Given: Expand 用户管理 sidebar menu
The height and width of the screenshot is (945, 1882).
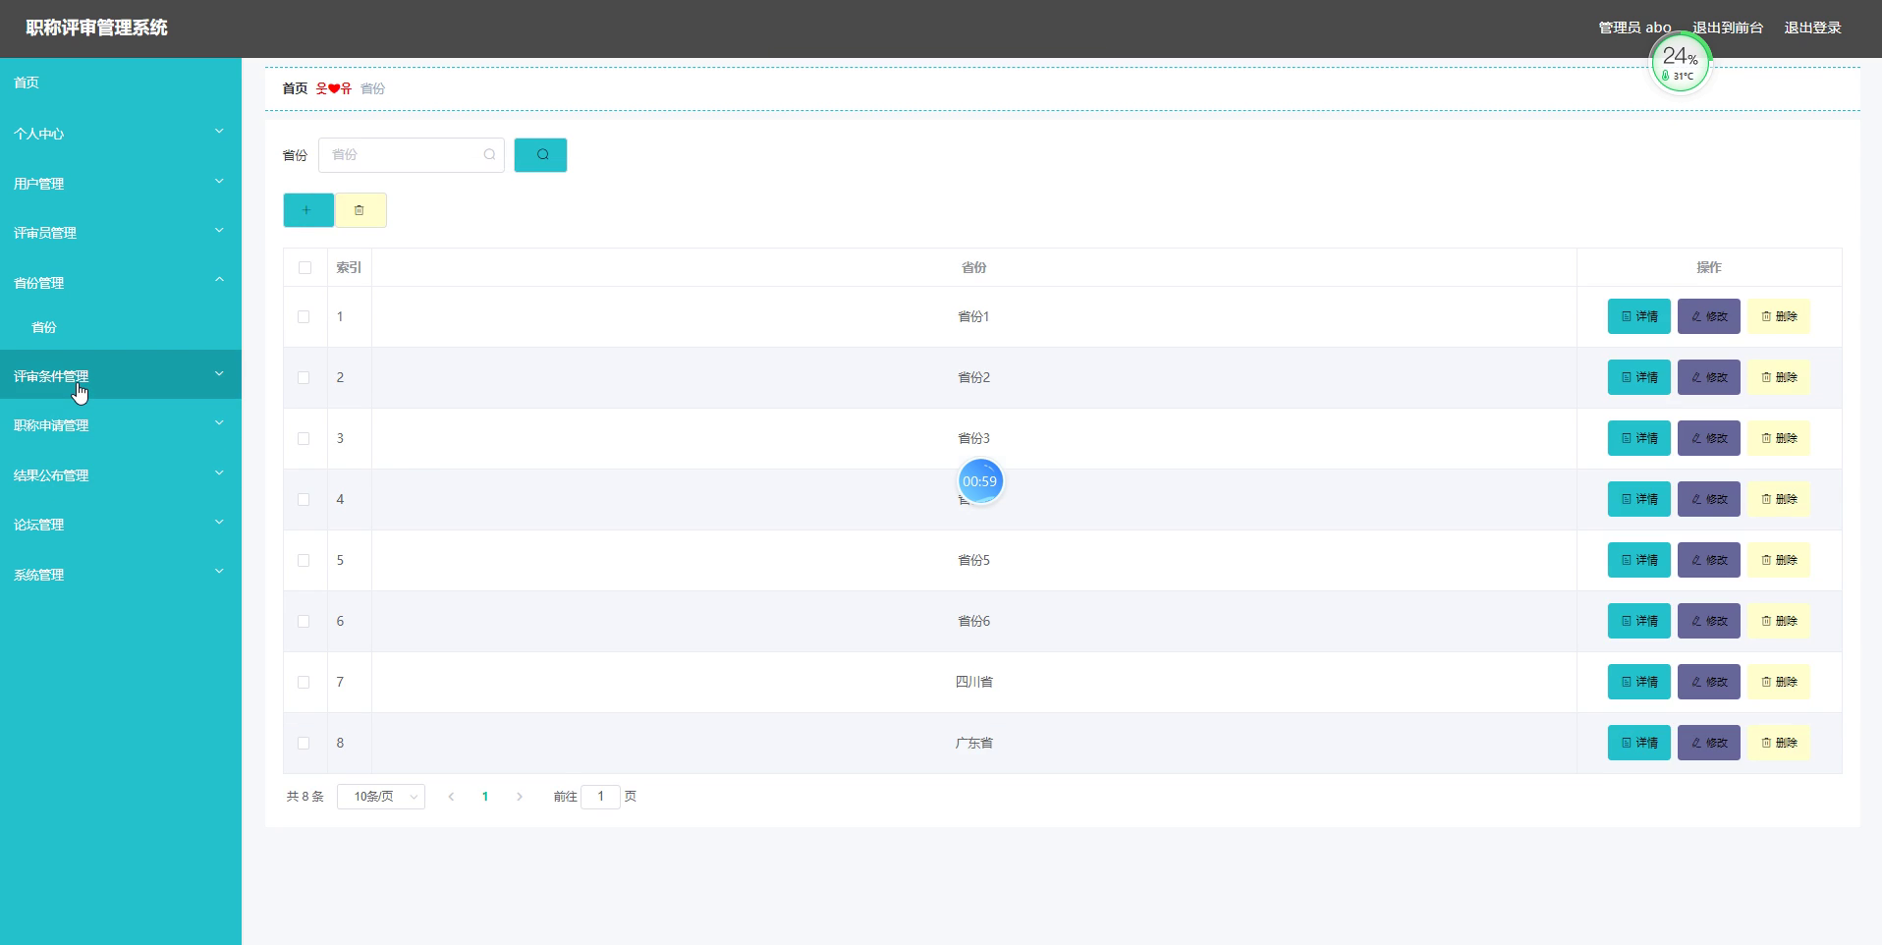Looking at the screenshot, I should point(120,184).
